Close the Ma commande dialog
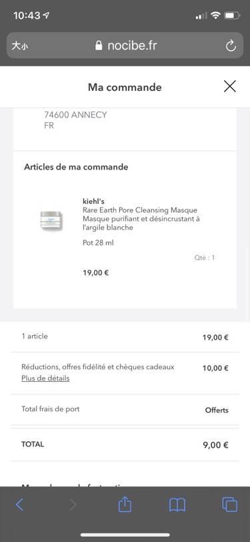Image resolution: width=250 pixels, height=542 pixels. click(x=229, y=86)
